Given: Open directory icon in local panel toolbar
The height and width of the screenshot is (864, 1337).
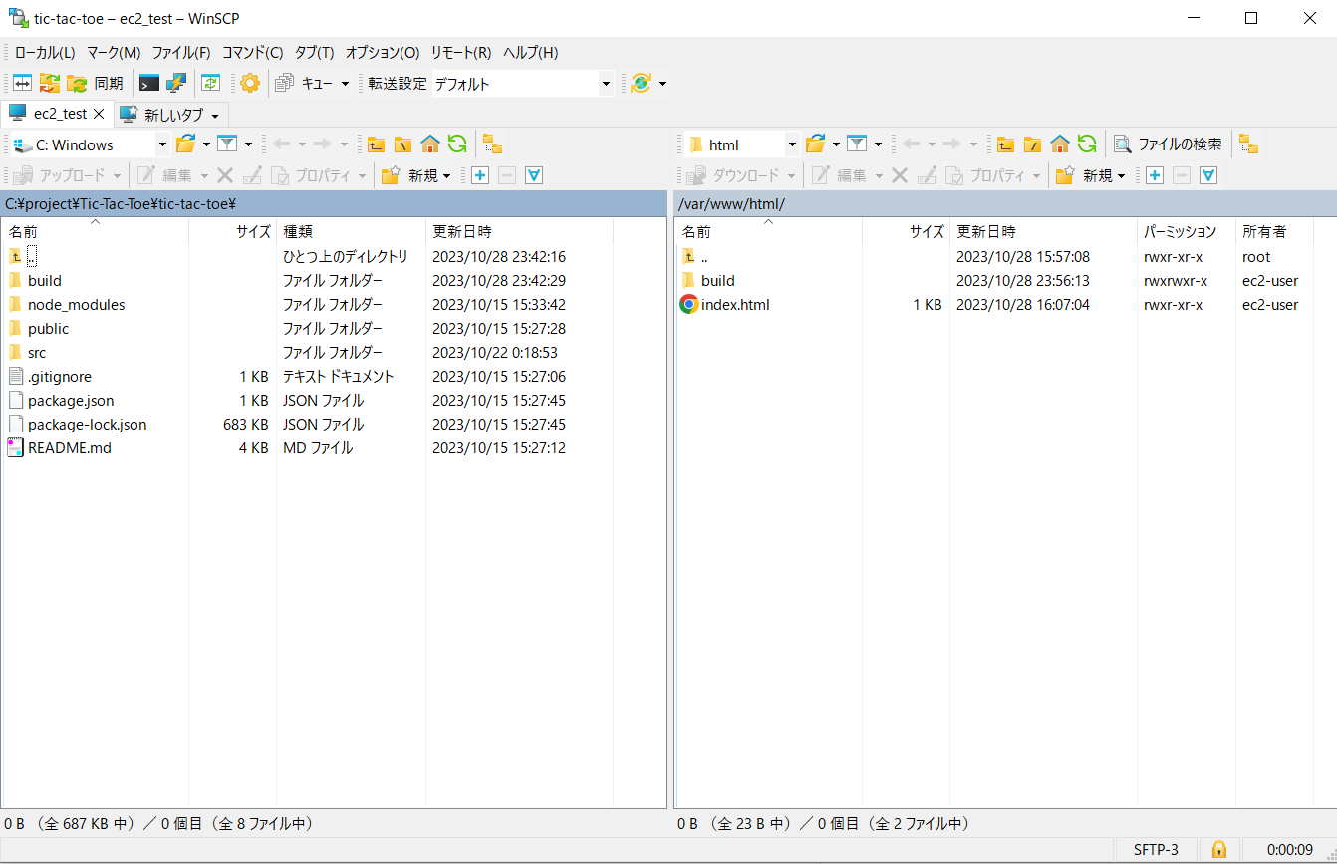Looking at the screenshot, I should pyautogui.click(x=185, y=144).
